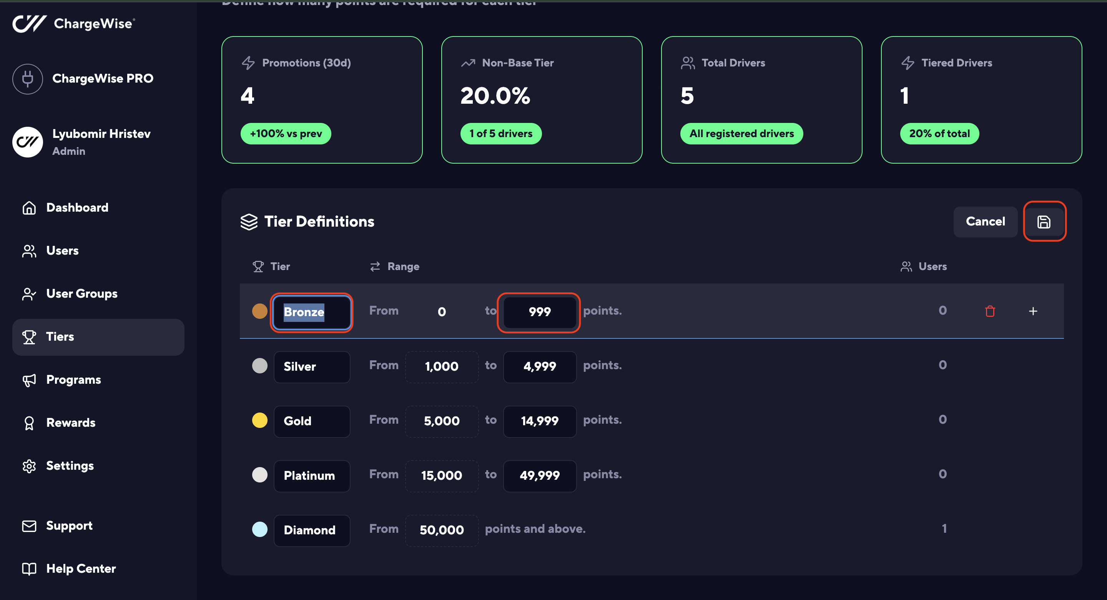The width and height of the screenshot is (1107, 600).
Task: Open the Help Center link
Action: 81,569
